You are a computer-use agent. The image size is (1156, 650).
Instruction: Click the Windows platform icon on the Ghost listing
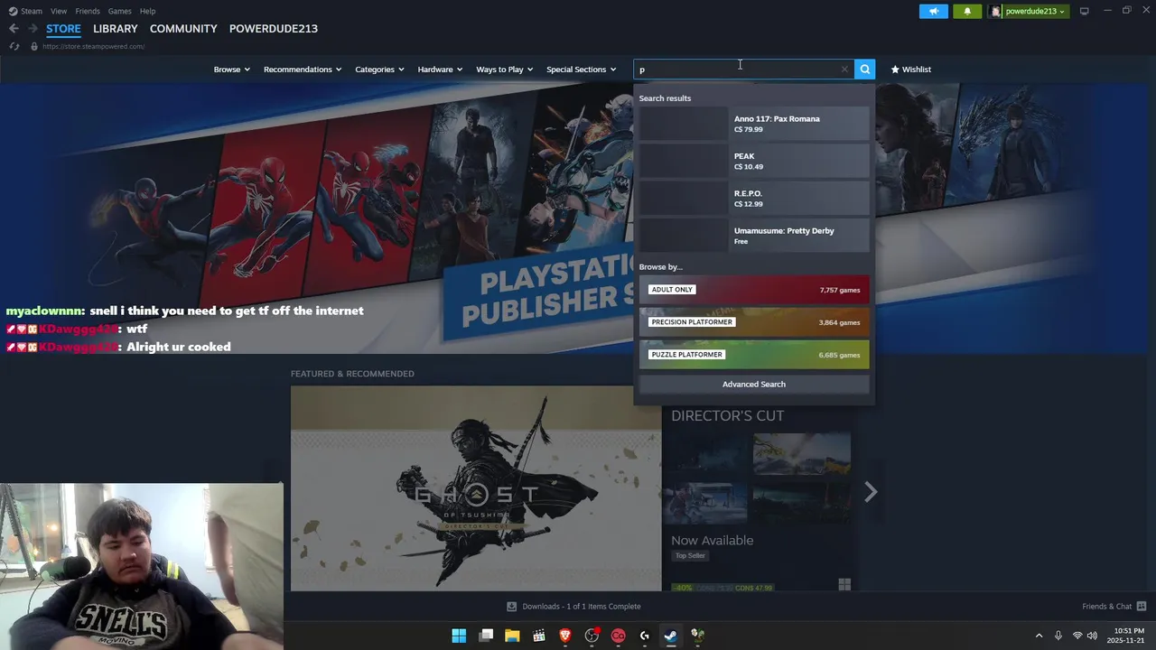tap(844, 585)
